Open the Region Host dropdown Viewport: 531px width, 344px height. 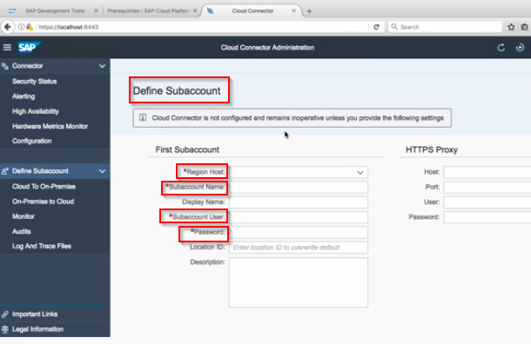[x=360, y=172]
